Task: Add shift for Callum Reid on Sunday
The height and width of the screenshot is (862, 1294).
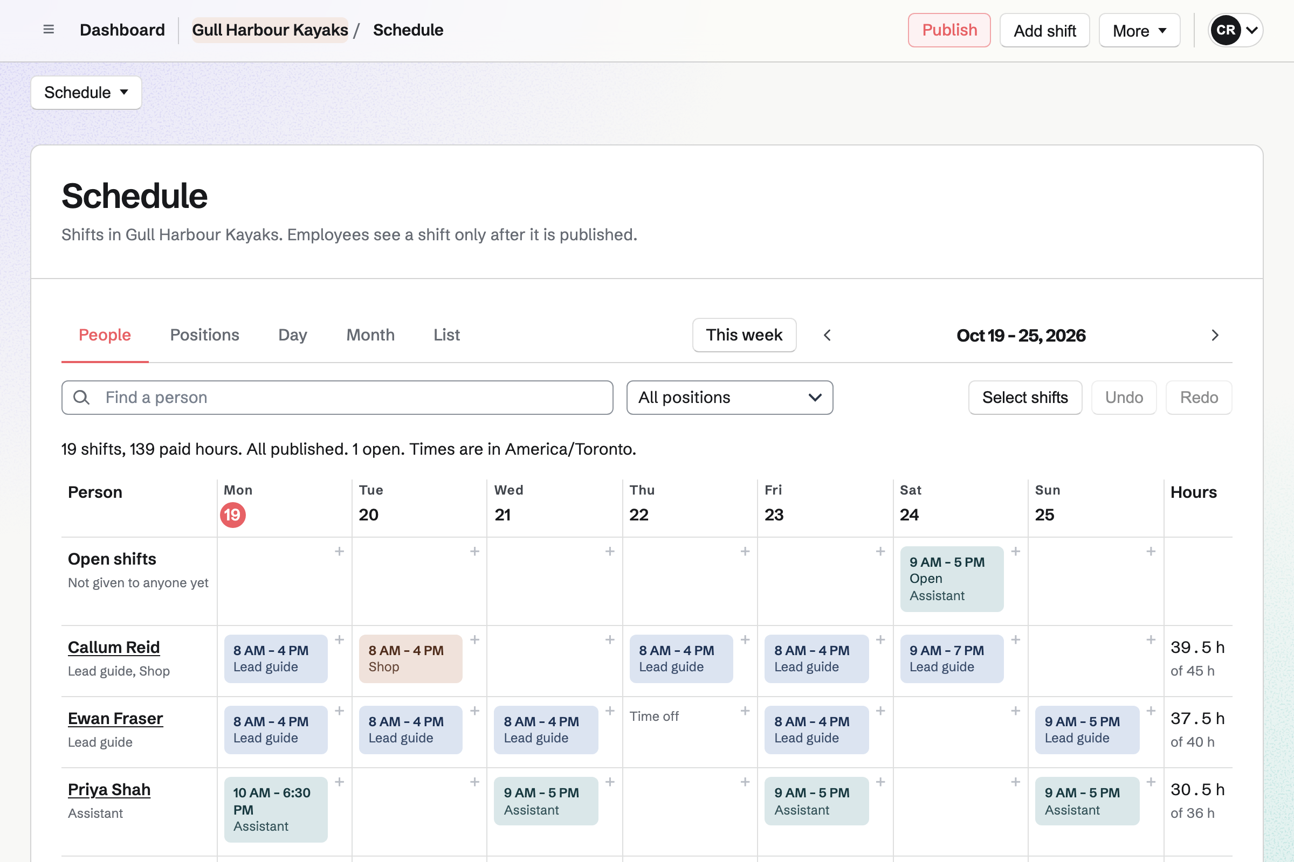Action: point(1151,640)
